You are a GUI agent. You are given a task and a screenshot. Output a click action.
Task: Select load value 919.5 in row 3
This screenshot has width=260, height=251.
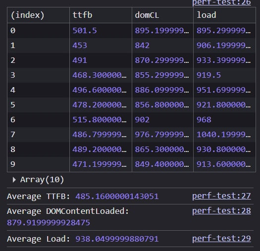click(208, 75)
